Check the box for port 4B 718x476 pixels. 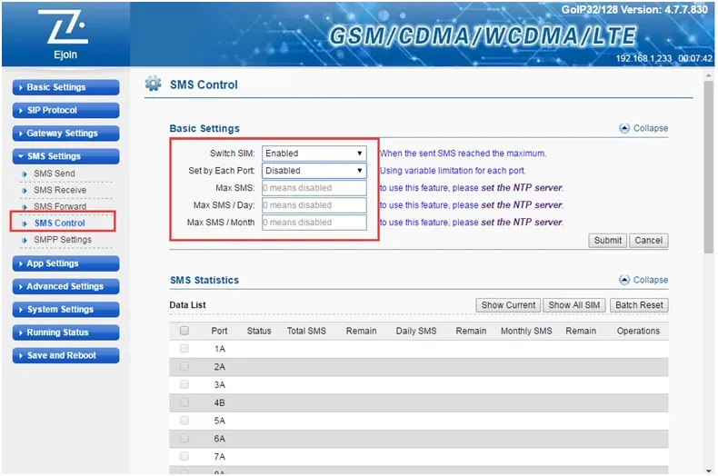pyautogui.click(x=184, y=402)
